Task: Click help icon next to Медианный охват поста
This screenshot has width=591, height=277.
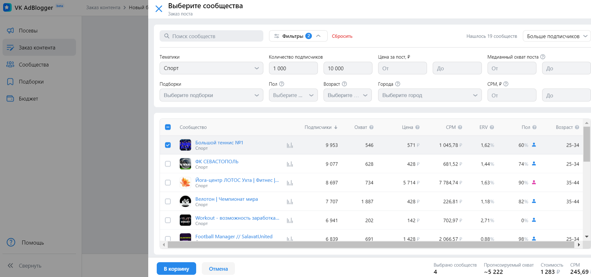Action: coord(543,57)
